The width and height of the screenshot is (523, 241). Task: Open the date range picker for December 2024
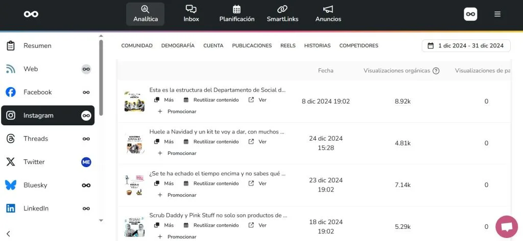click(x=466, y=46)
